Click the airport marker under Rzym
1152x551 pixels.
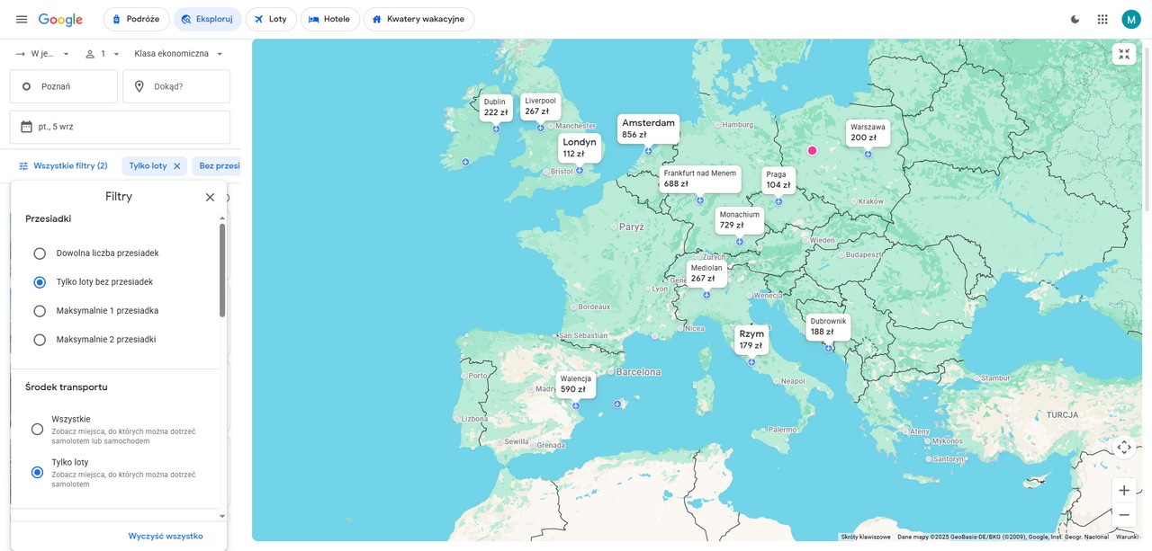coord(751,361)
